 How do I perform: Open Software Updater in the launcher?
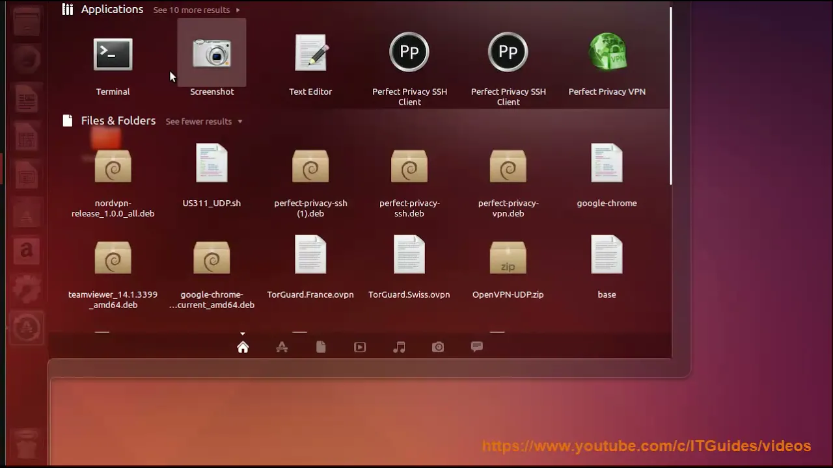[27, 328]
